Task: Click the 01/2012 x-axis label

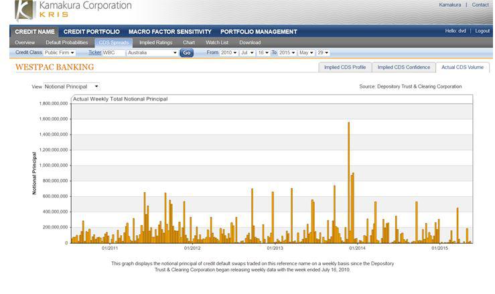Action: [192, 248]
